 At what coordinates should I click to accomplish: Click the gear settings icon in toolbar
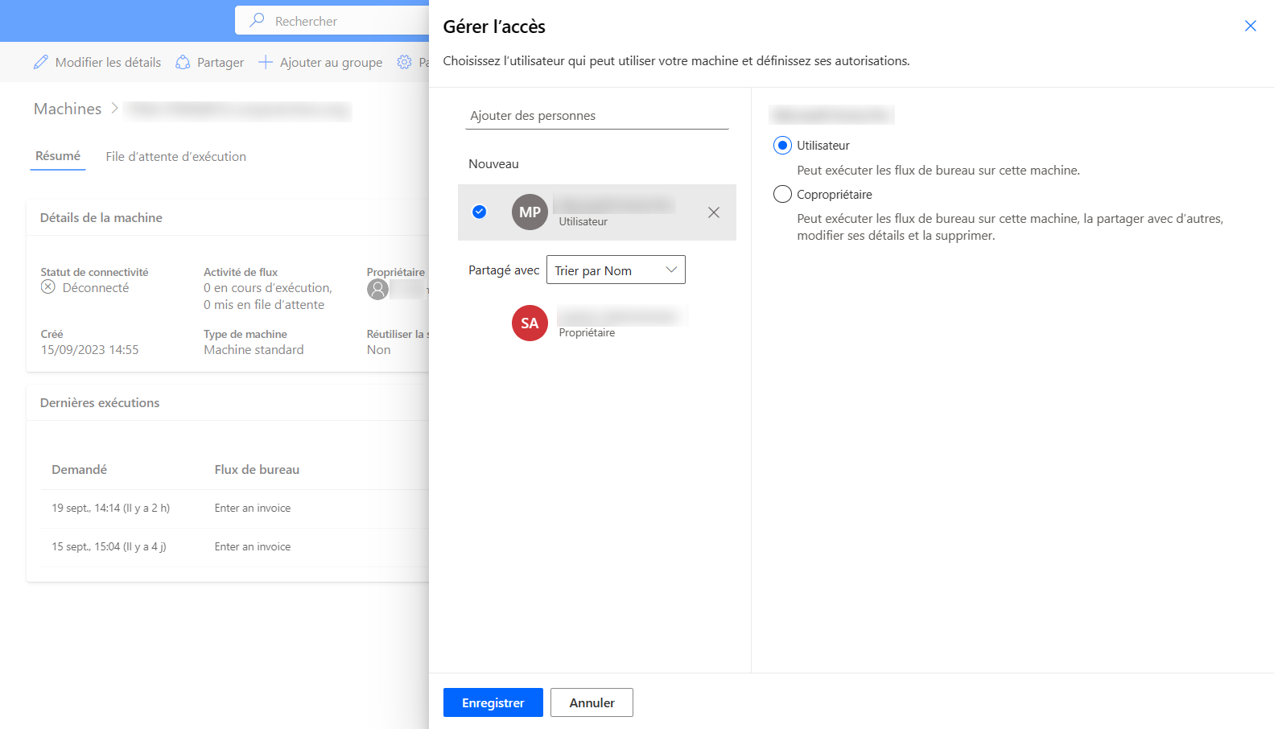(404, 62)
